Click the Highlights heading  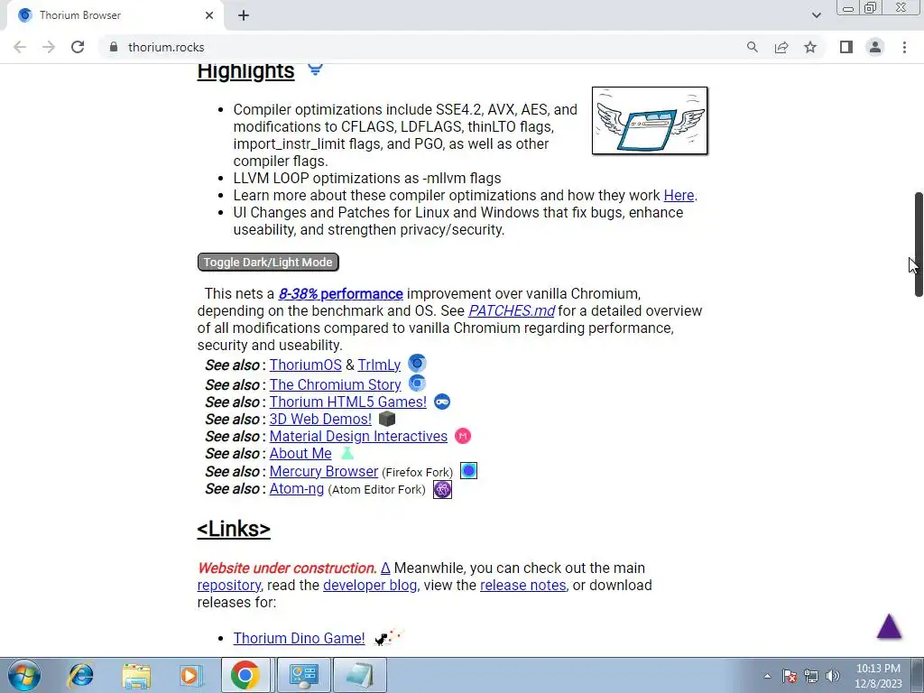pyautogui.click(x=245, y=70)
